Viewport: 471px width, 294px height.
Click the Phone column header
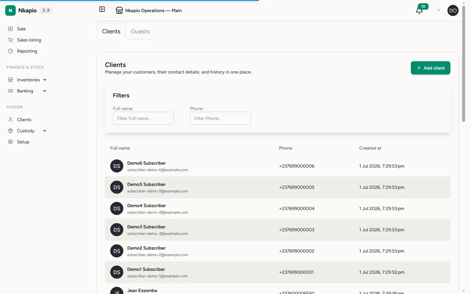pos(286,148)
